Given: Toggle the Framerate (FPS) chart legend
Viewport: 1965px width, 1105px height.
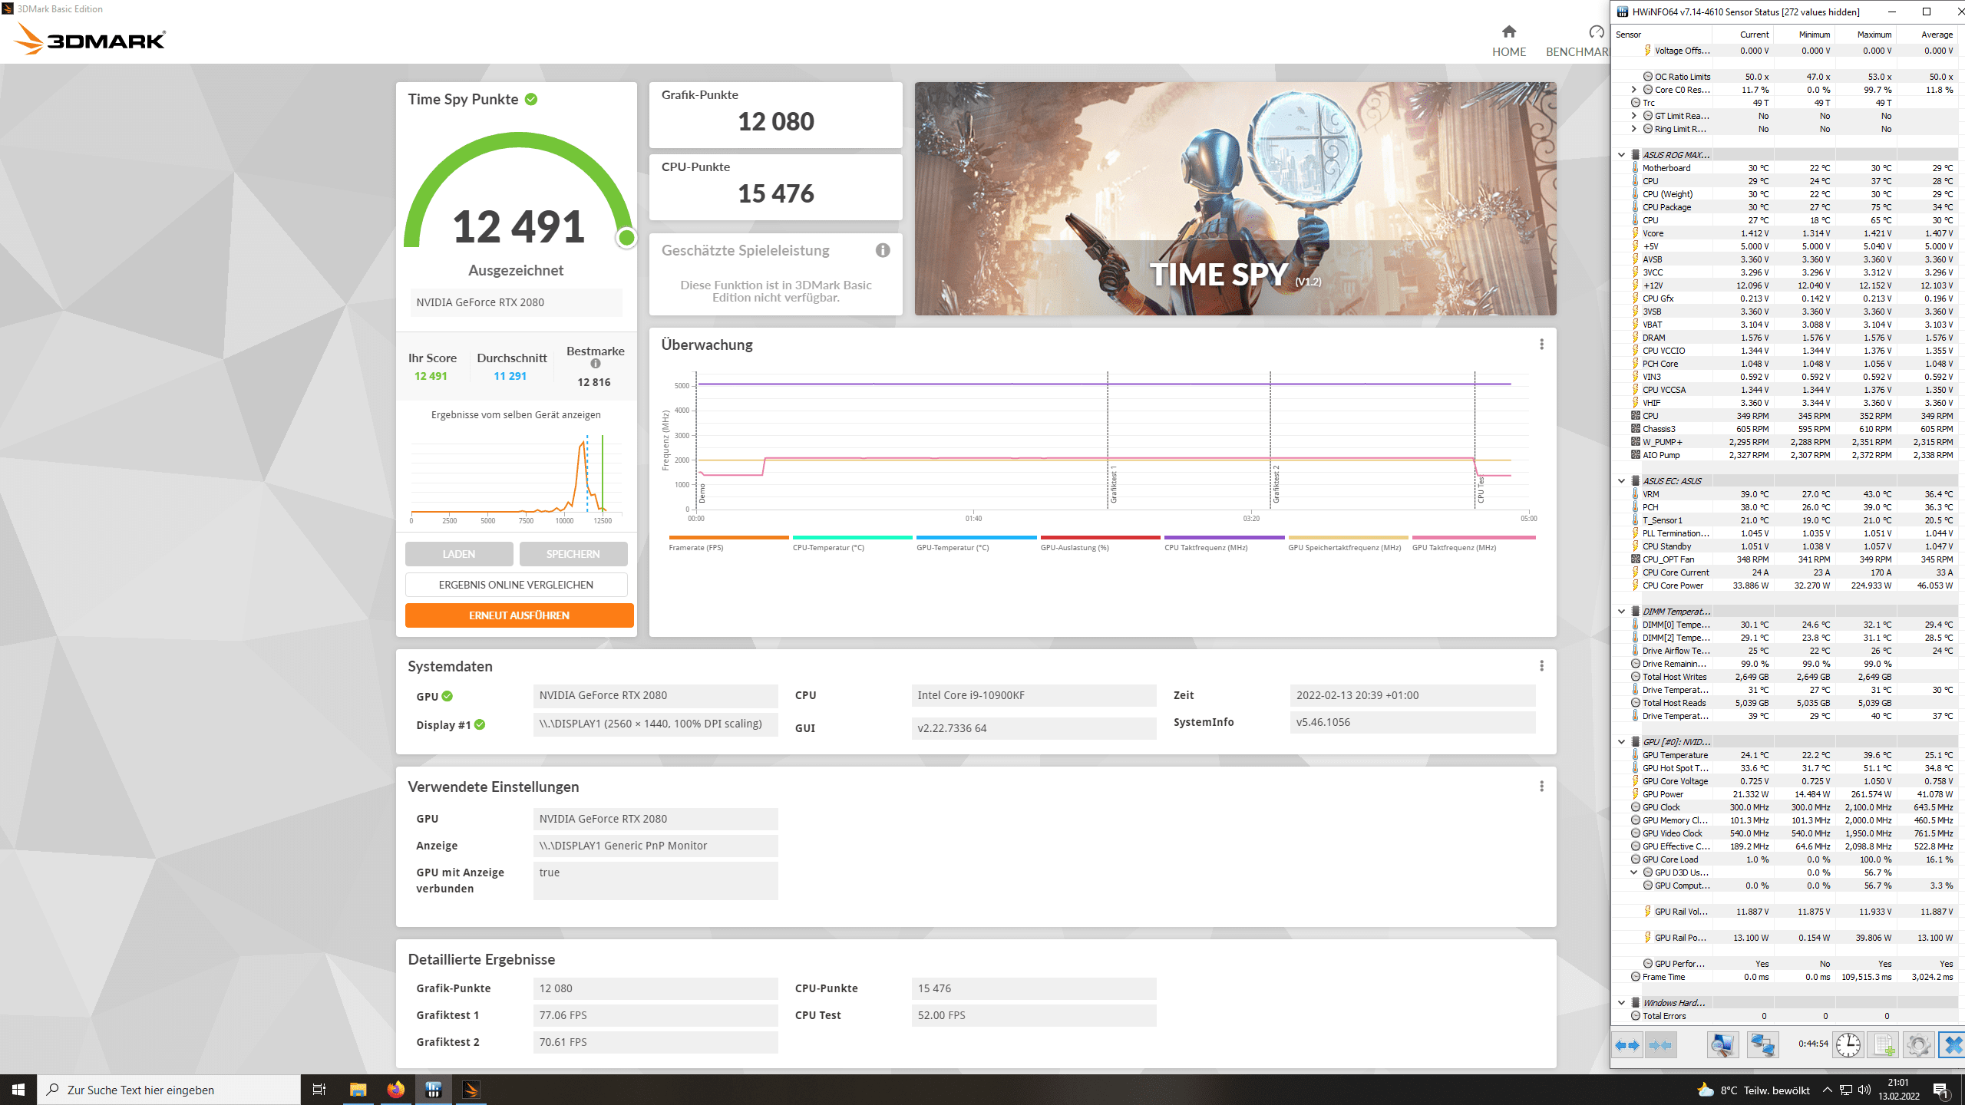Looking at the screenshot, I should (x=728, y=543).
